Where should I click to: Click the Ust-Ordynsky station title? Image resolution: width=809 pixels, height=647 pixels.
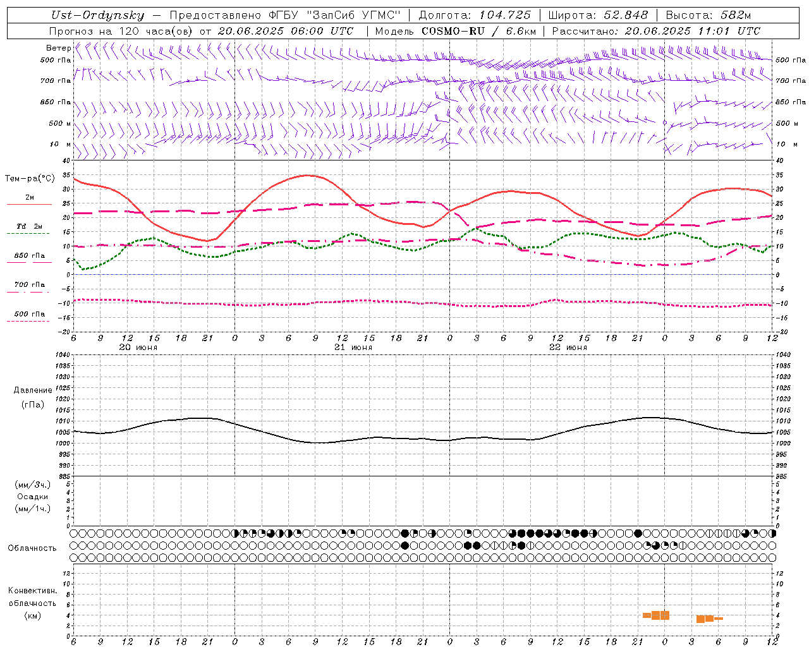tap(97, 16)
